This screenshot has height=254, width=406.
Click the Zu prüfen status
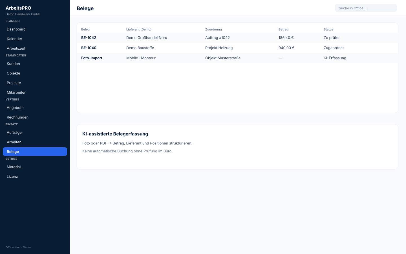tap(332, 38)
